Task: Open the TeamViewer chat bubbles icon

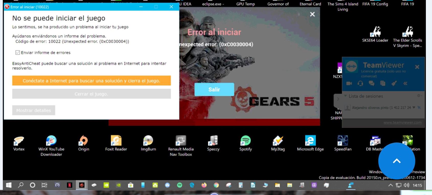Action: pos(371,83)
